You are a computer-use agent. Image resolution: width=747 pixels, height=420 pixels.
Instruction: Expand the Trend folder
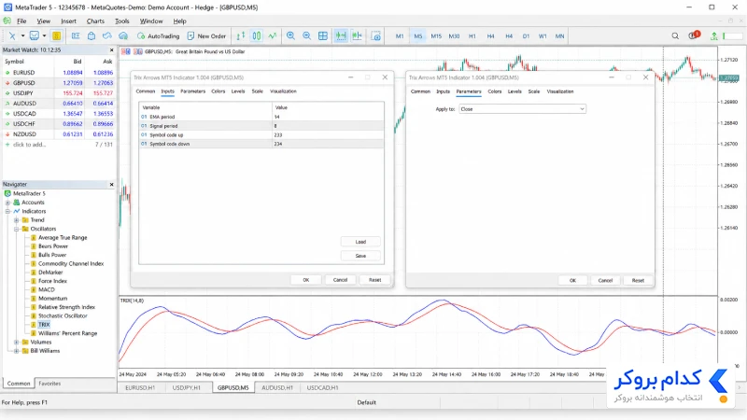[x=17, y=220]
